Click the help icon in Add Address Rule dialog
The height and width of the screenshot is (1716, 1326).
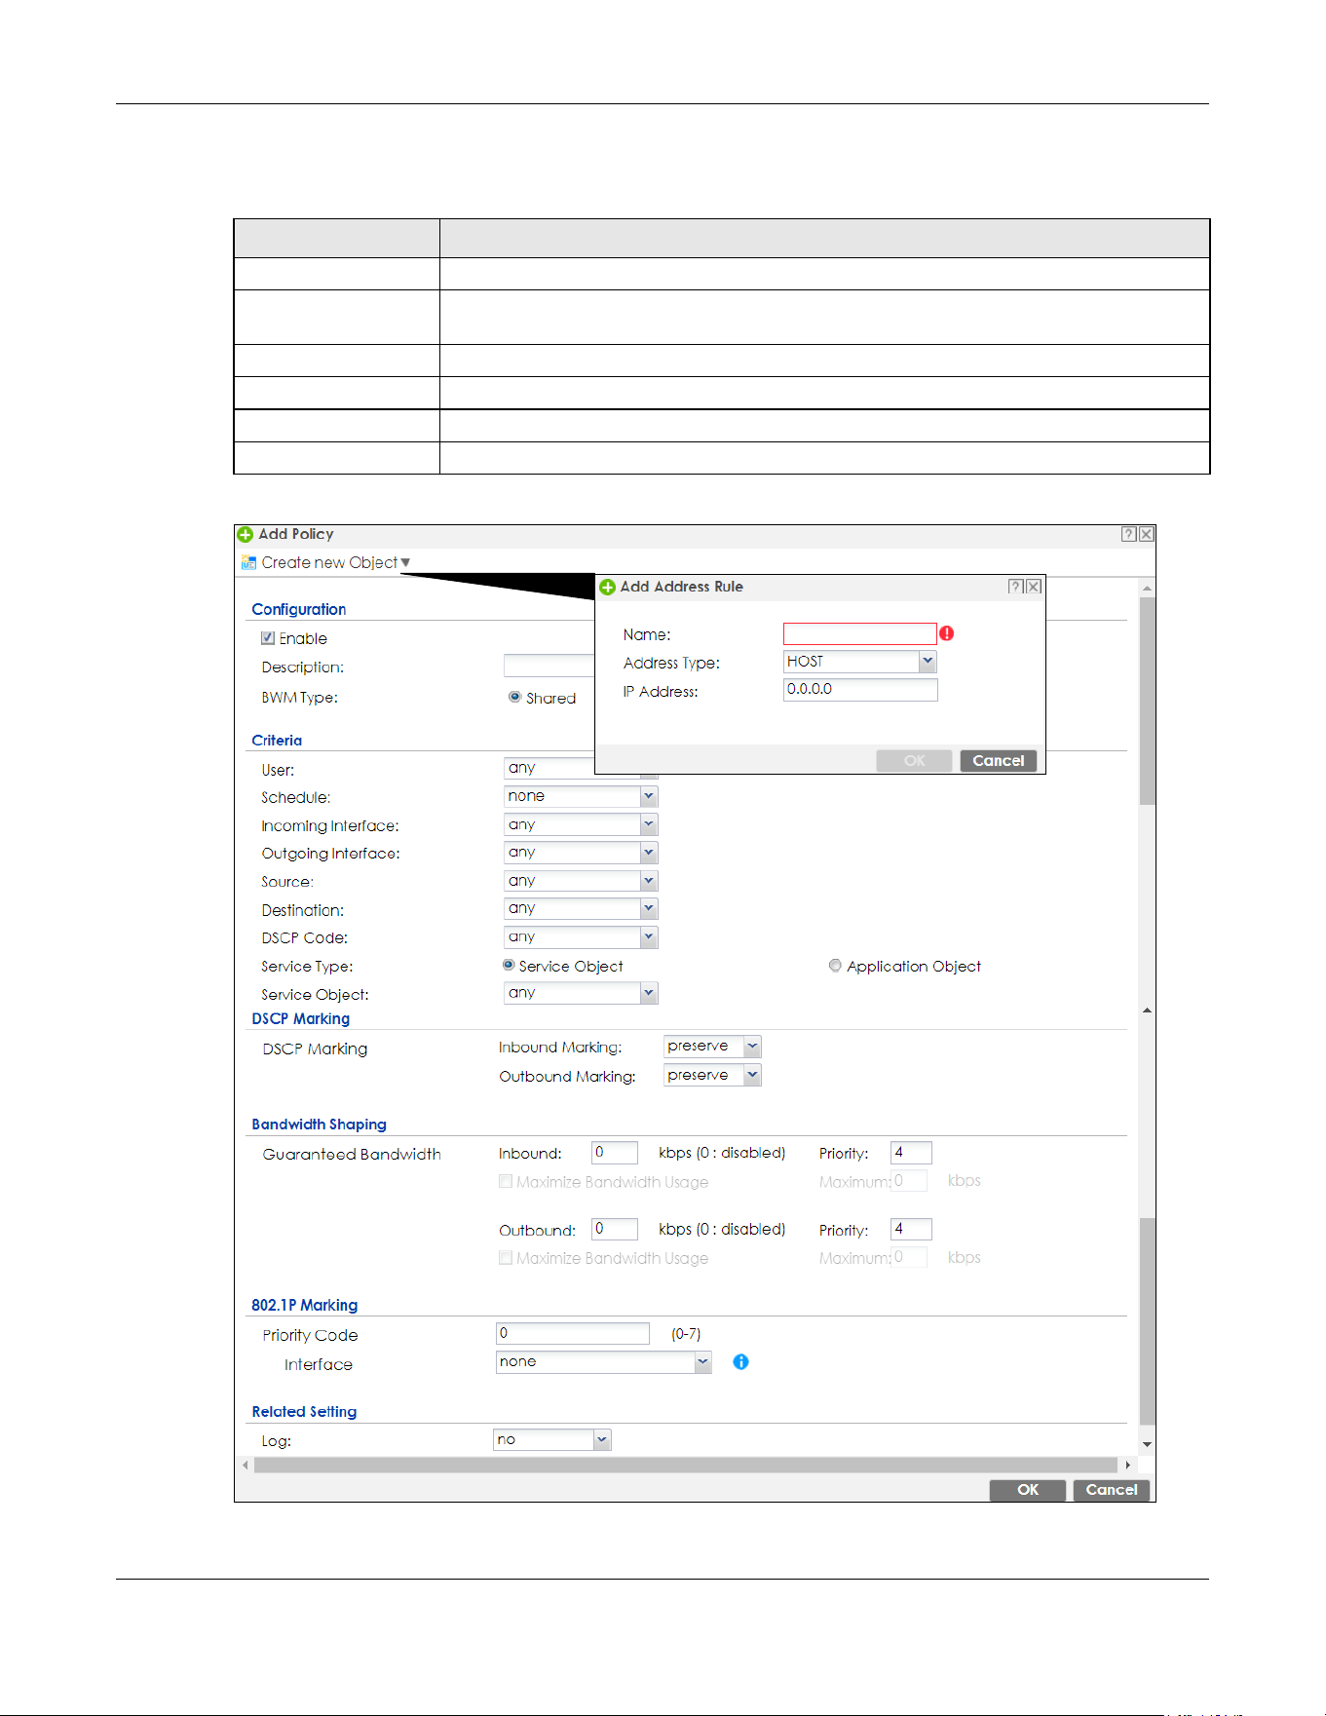(1015, 587)
